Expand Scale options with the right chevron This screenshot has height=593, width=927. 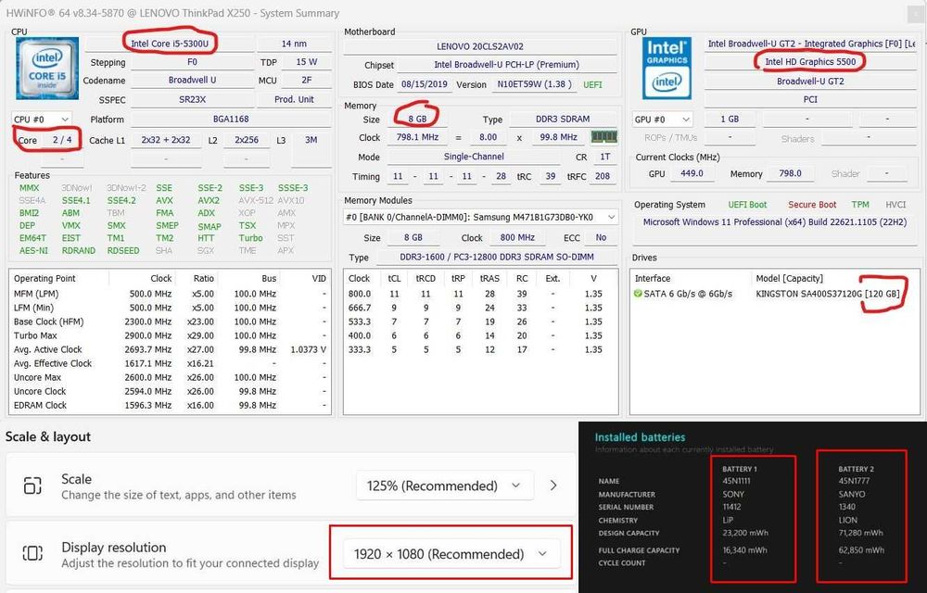553,486
